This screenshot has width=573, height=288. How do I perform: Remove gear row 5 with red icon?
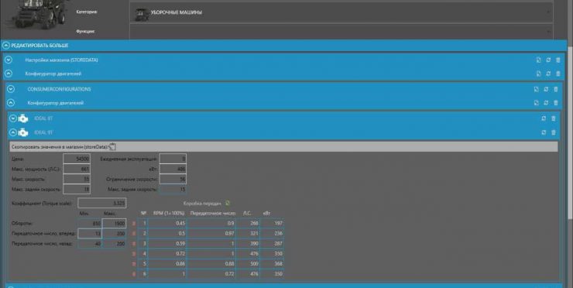pyautogui.click(x=134, y=263)
